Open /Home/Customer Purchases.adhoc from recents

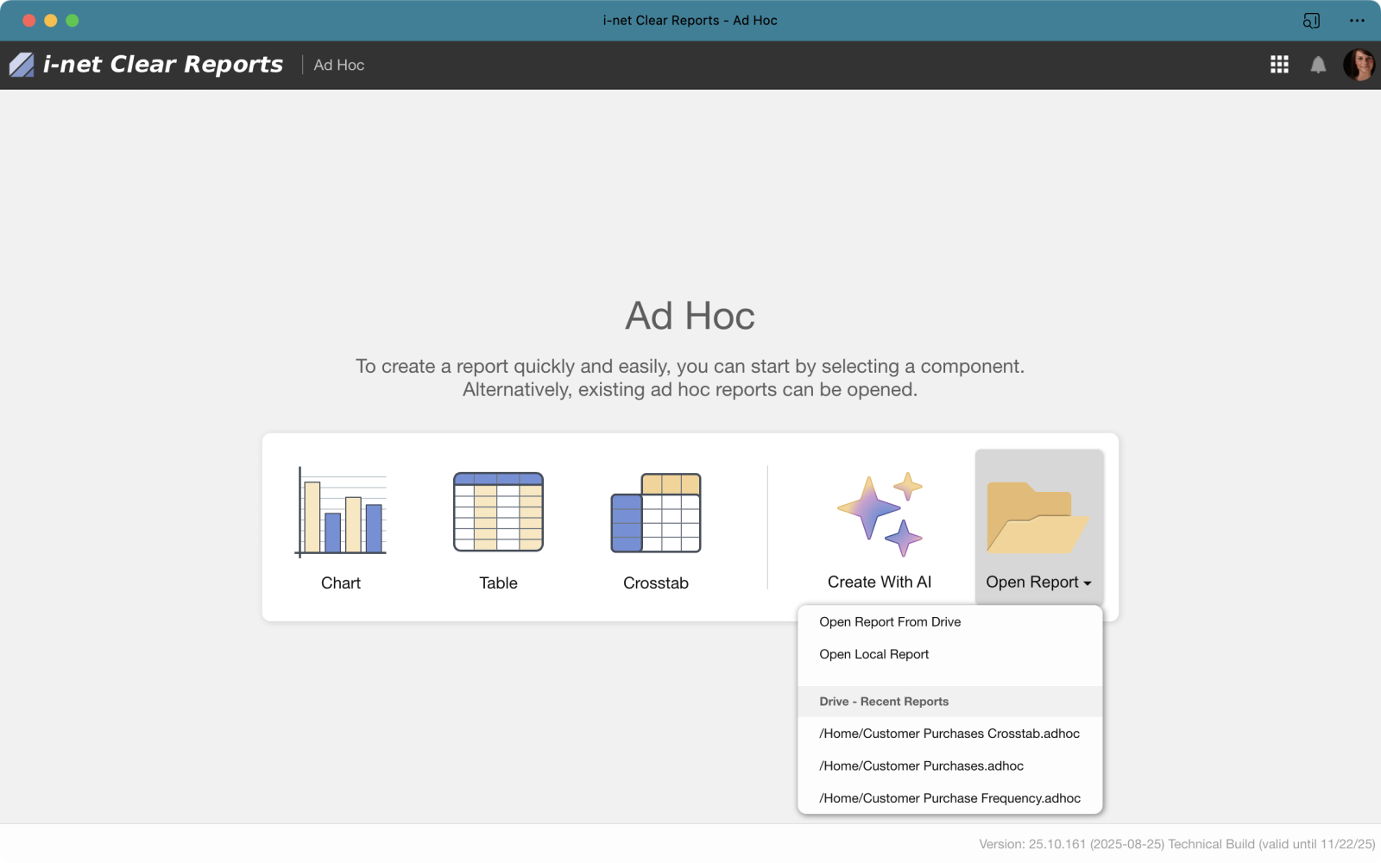tap(921, 765)
